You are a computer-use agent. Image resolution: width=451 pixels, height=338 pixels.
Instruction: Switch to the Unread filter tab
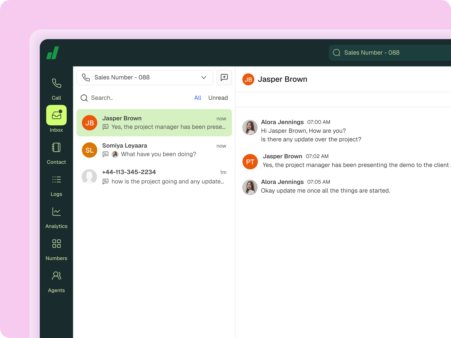218,98
